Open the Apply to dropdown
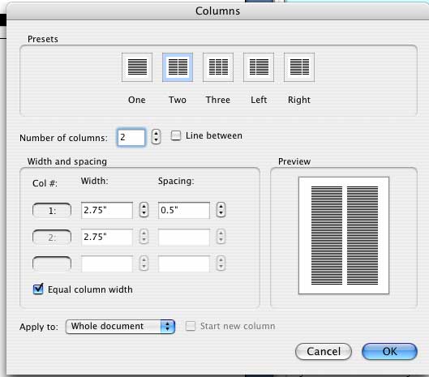Screen dimensions: 429x377 pyautogui.click(x=120, y=327)
